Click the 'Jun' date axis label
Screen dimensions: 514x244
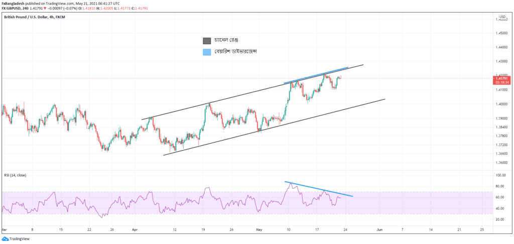(x=380, y=229)
